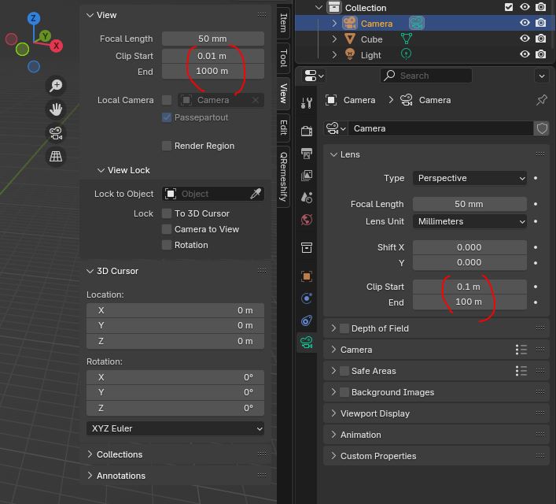Expand the Collections panel in sidebar
The width and height of the screenshot is (556, 504).
click(90, 454)
